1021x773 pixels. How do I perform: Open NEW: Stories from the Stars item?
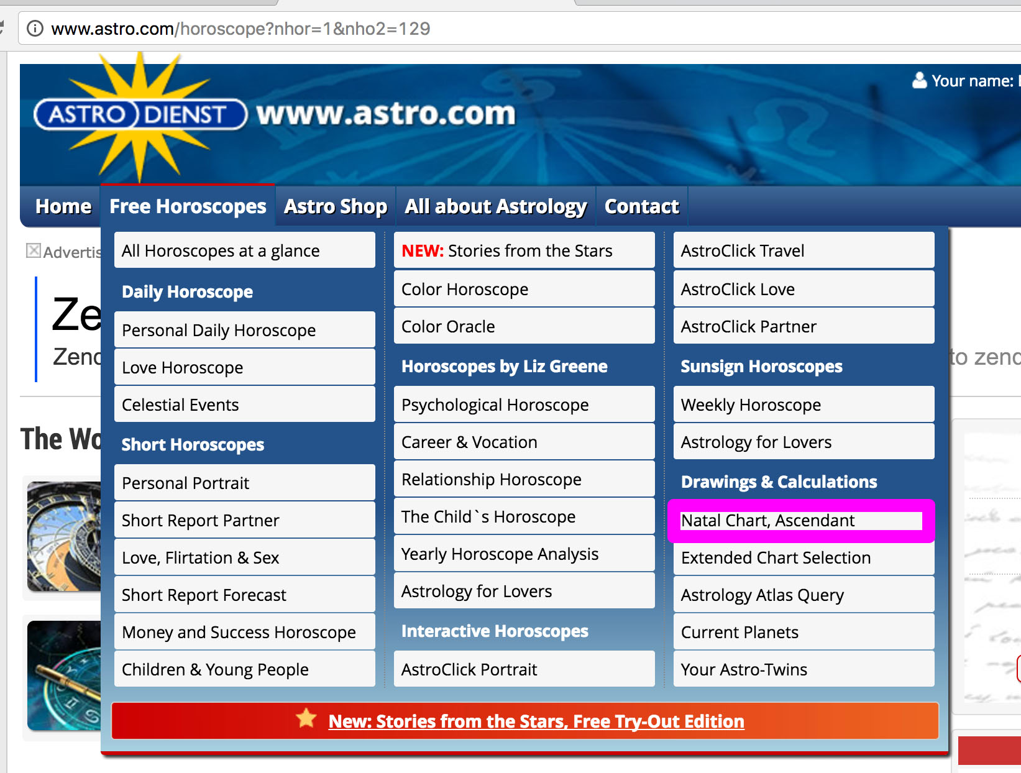click(x=524, y=250)
